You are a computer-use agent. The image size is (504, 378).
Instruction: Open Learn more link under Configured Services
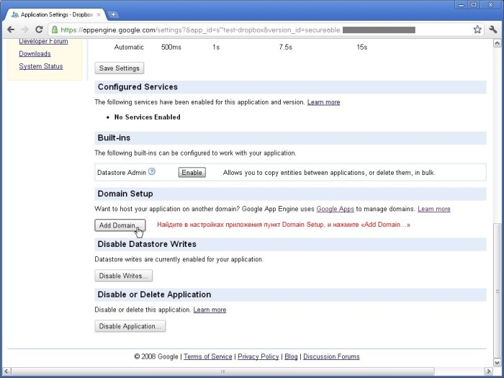pyautogui.click(x=324, y=102)
